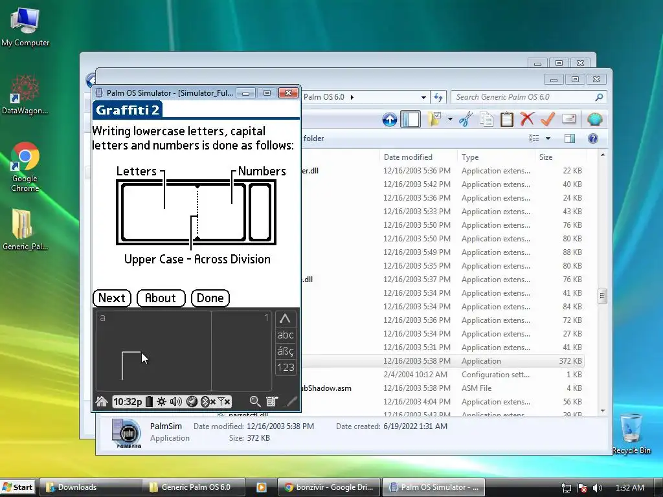Click the antenna signal icon in the Palm status bar
663x497 pixels.
(x=223, y=401)
